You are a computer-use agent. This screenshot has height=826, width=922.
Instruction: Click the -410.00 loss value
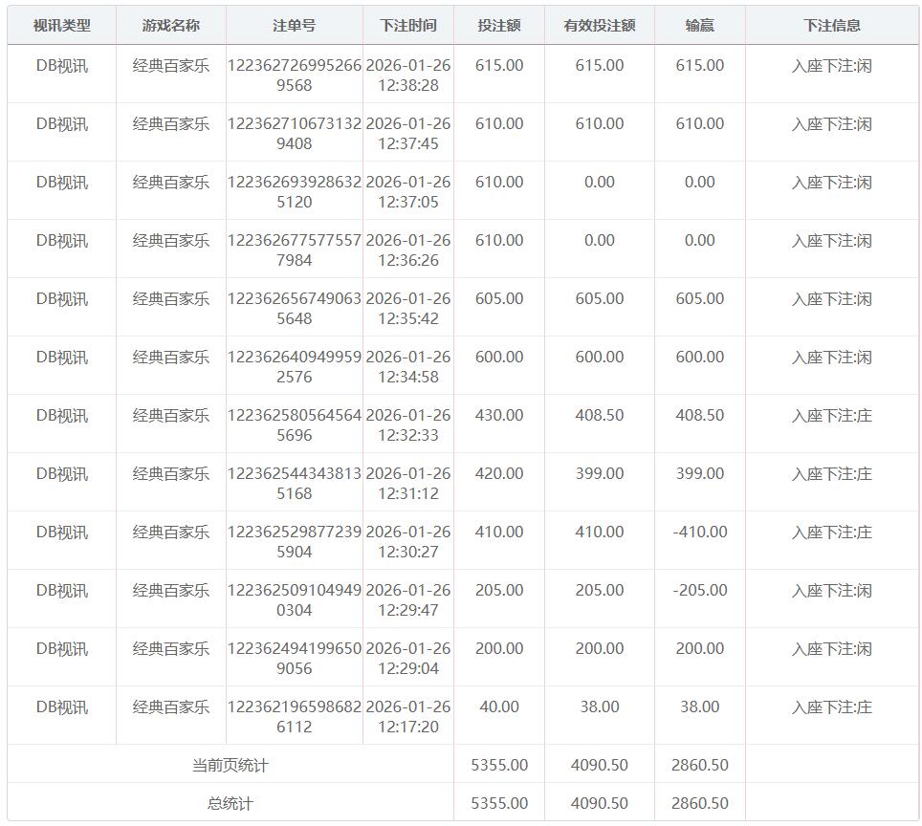(x=699, y=533)
